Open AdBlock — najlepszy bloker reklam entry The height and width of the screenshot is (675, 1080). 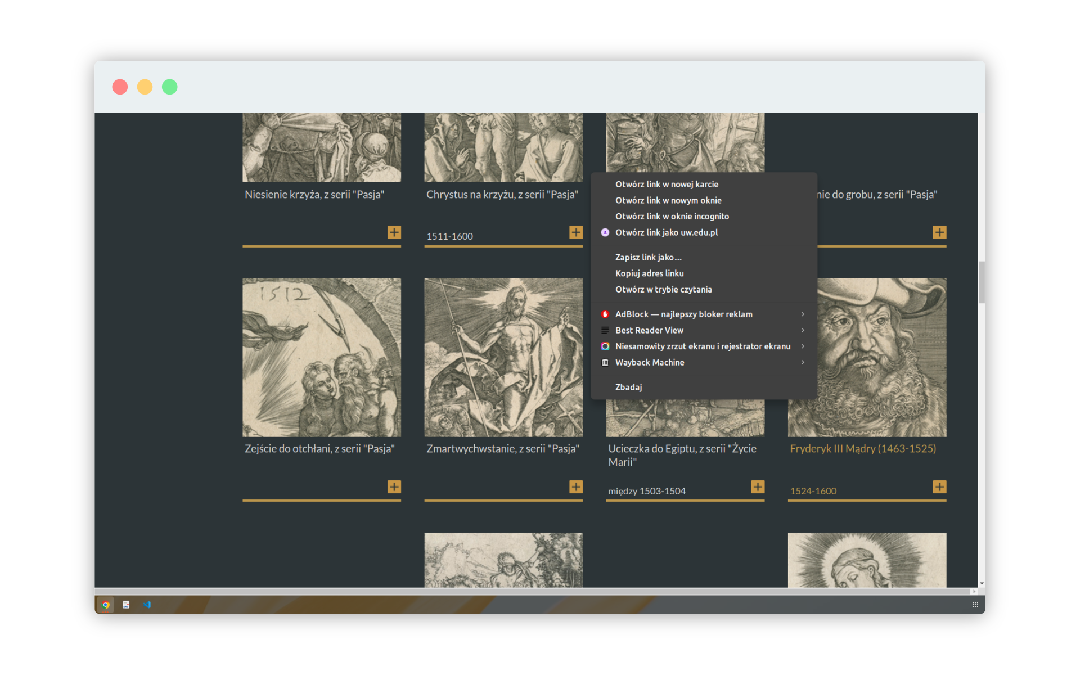pyautogui.click(x=704, y=314)
